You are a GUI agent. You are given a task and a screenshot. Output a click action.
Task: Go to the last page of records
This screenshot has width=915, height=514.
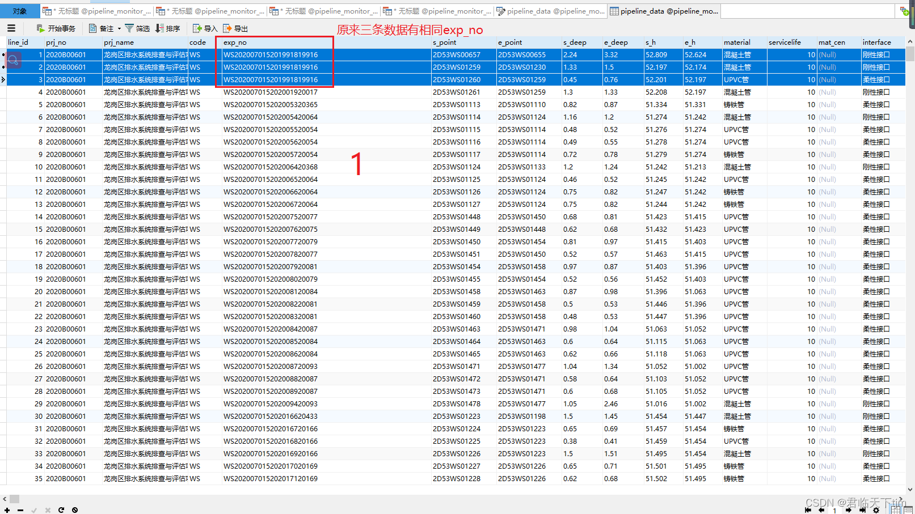tap(862, 510)
